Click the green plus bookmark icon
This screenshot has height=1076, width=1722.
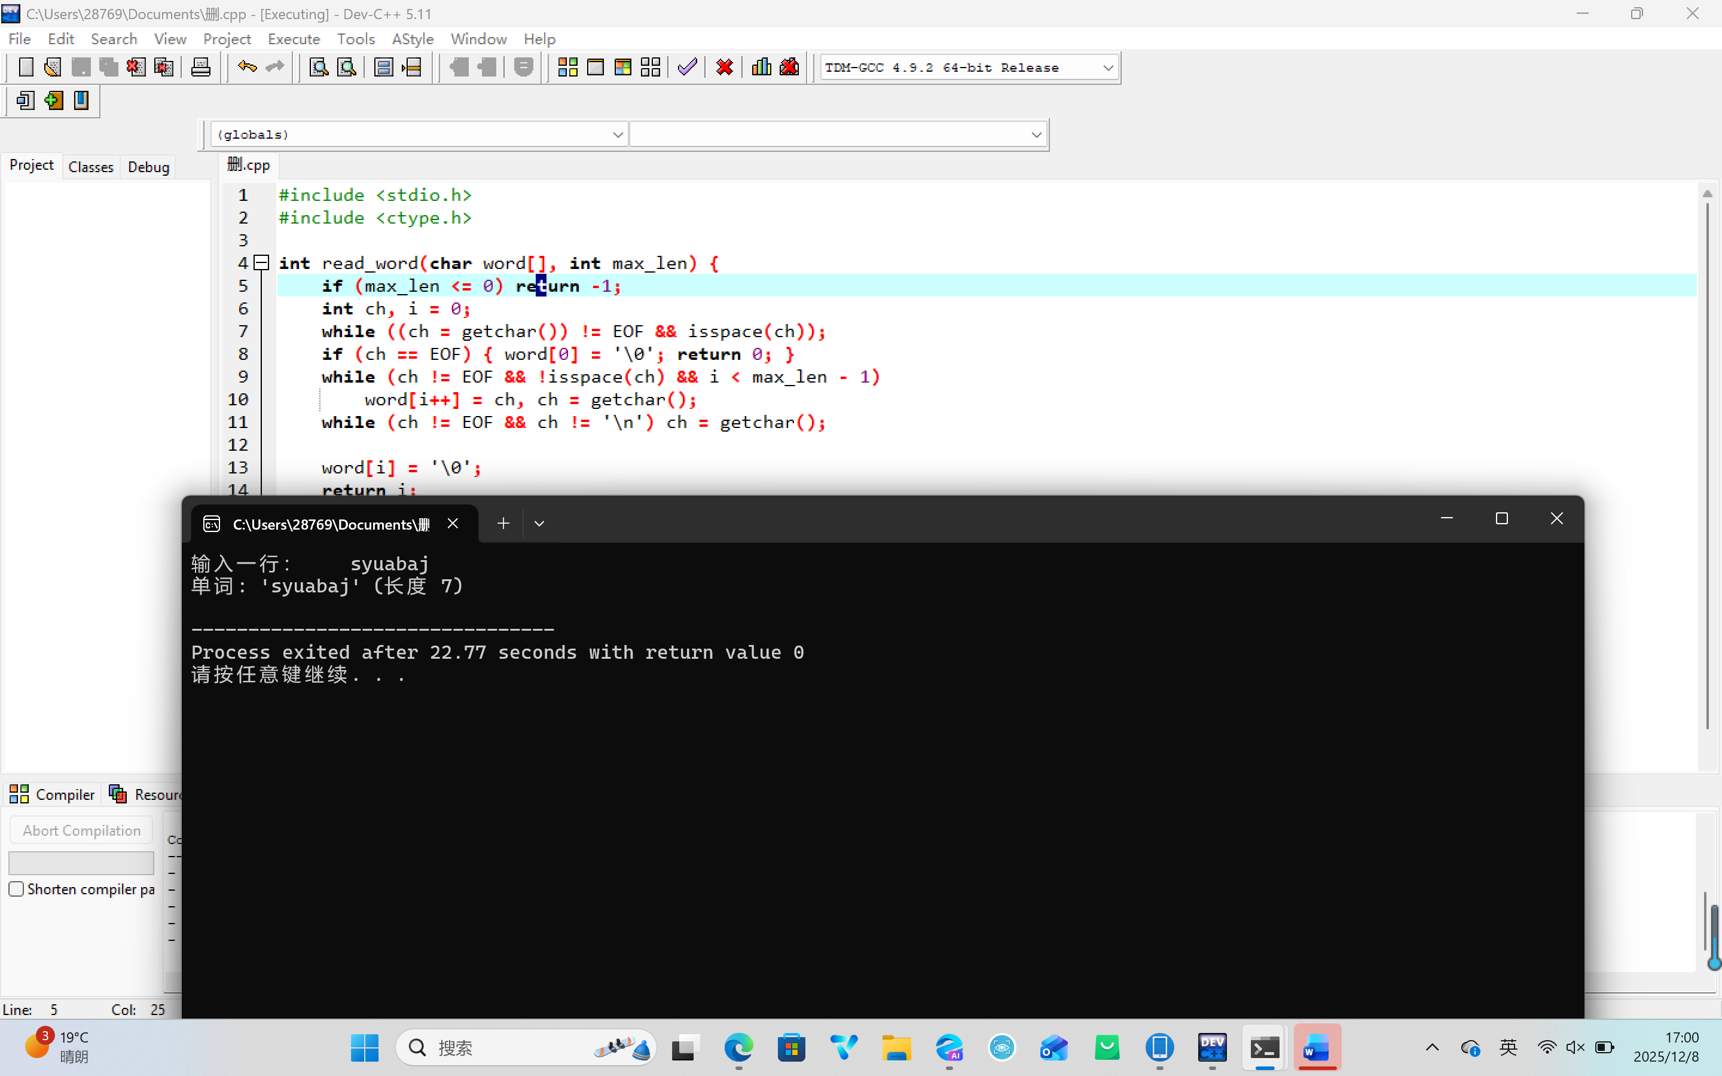pyautogui.click(x=53, y=101)
